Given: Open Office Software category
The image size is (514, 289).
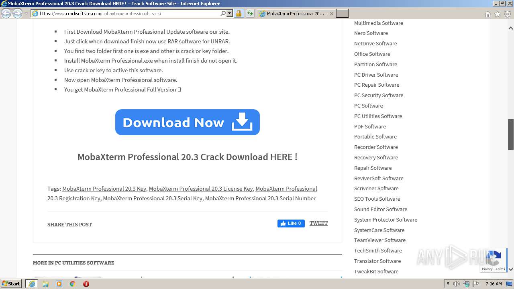Looking at the screenshot, I should point(372,54).
